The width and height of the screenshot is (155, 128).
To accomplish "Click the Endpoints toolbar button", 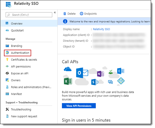I will (x=88, y=14).
